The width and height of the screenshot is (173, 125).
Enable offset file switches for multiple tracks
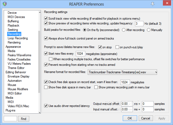coord(51,59)
